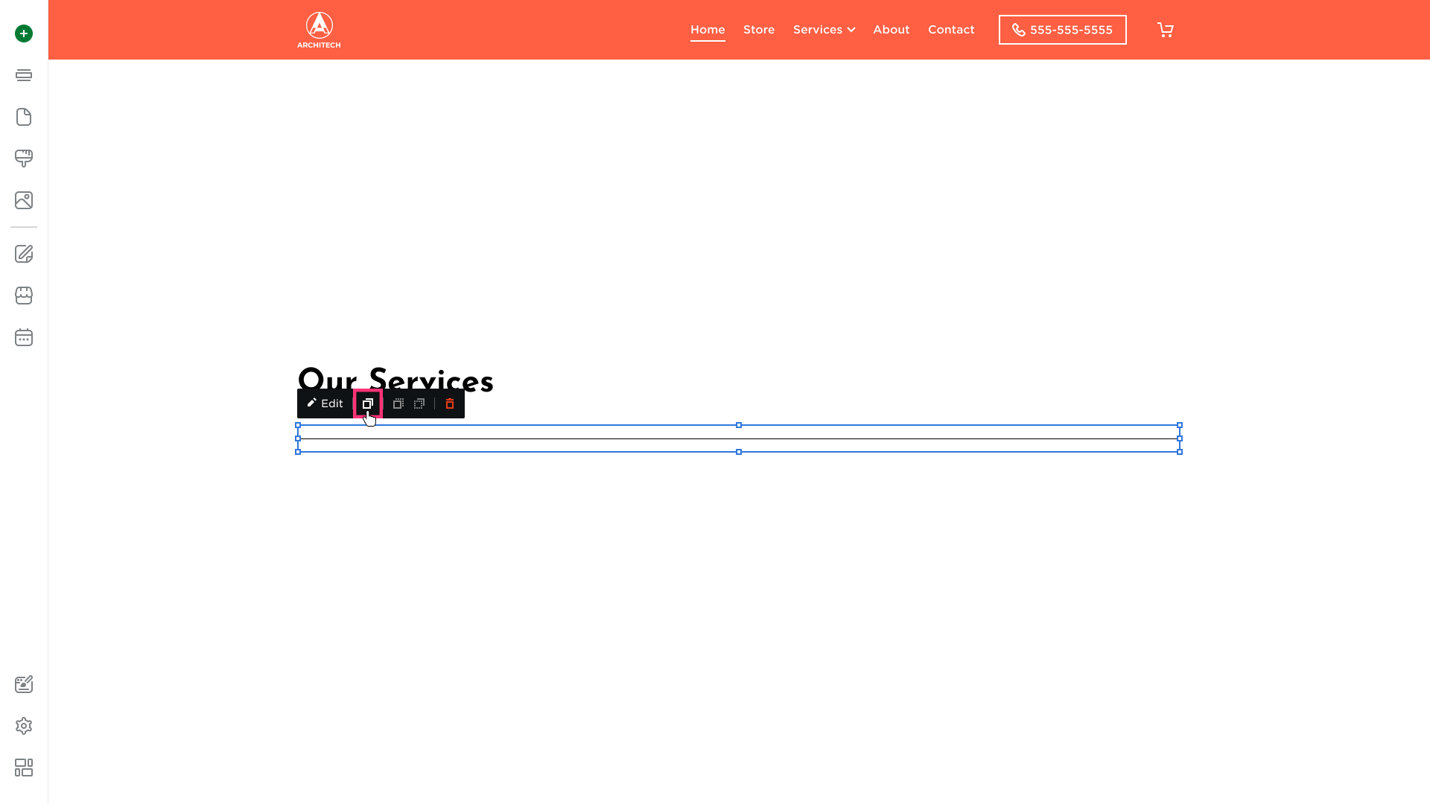This screenshot has height=804, width=1430.
Task: Click the send backward icon in the element toolbar
Action: coord(419,403)
